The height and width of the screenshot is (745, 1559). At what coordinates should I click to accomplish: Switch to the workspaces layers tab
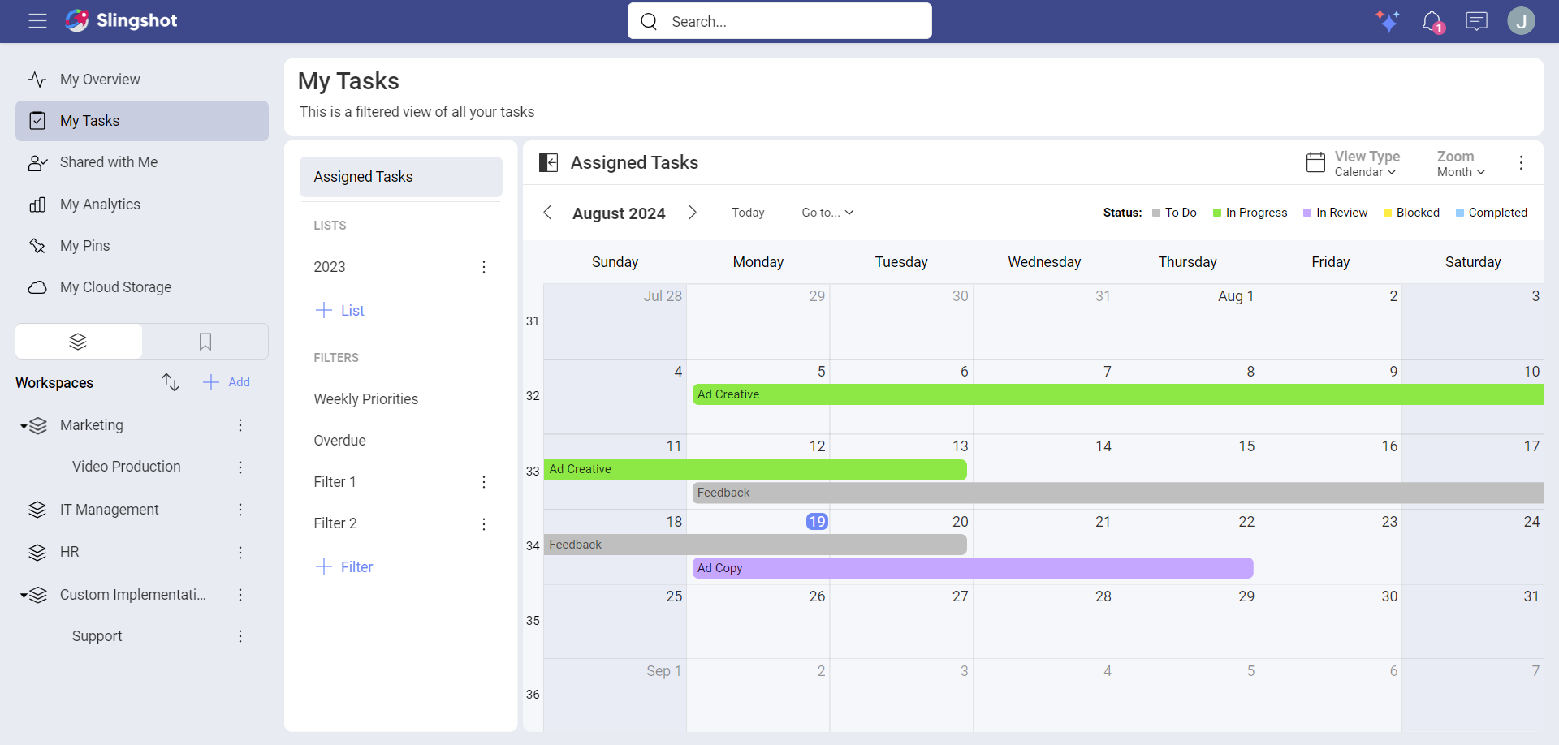point(79,342)
